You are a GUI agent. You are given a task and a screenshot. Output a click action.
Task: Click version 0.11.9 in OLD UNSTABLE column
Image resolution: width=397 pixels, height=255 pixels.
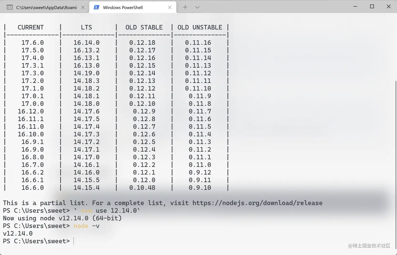point(200,96)
